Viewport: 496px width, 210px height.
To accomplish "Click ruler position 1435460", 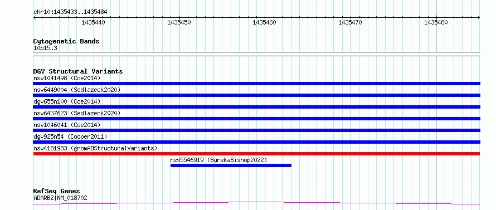I will click(265, 22).
